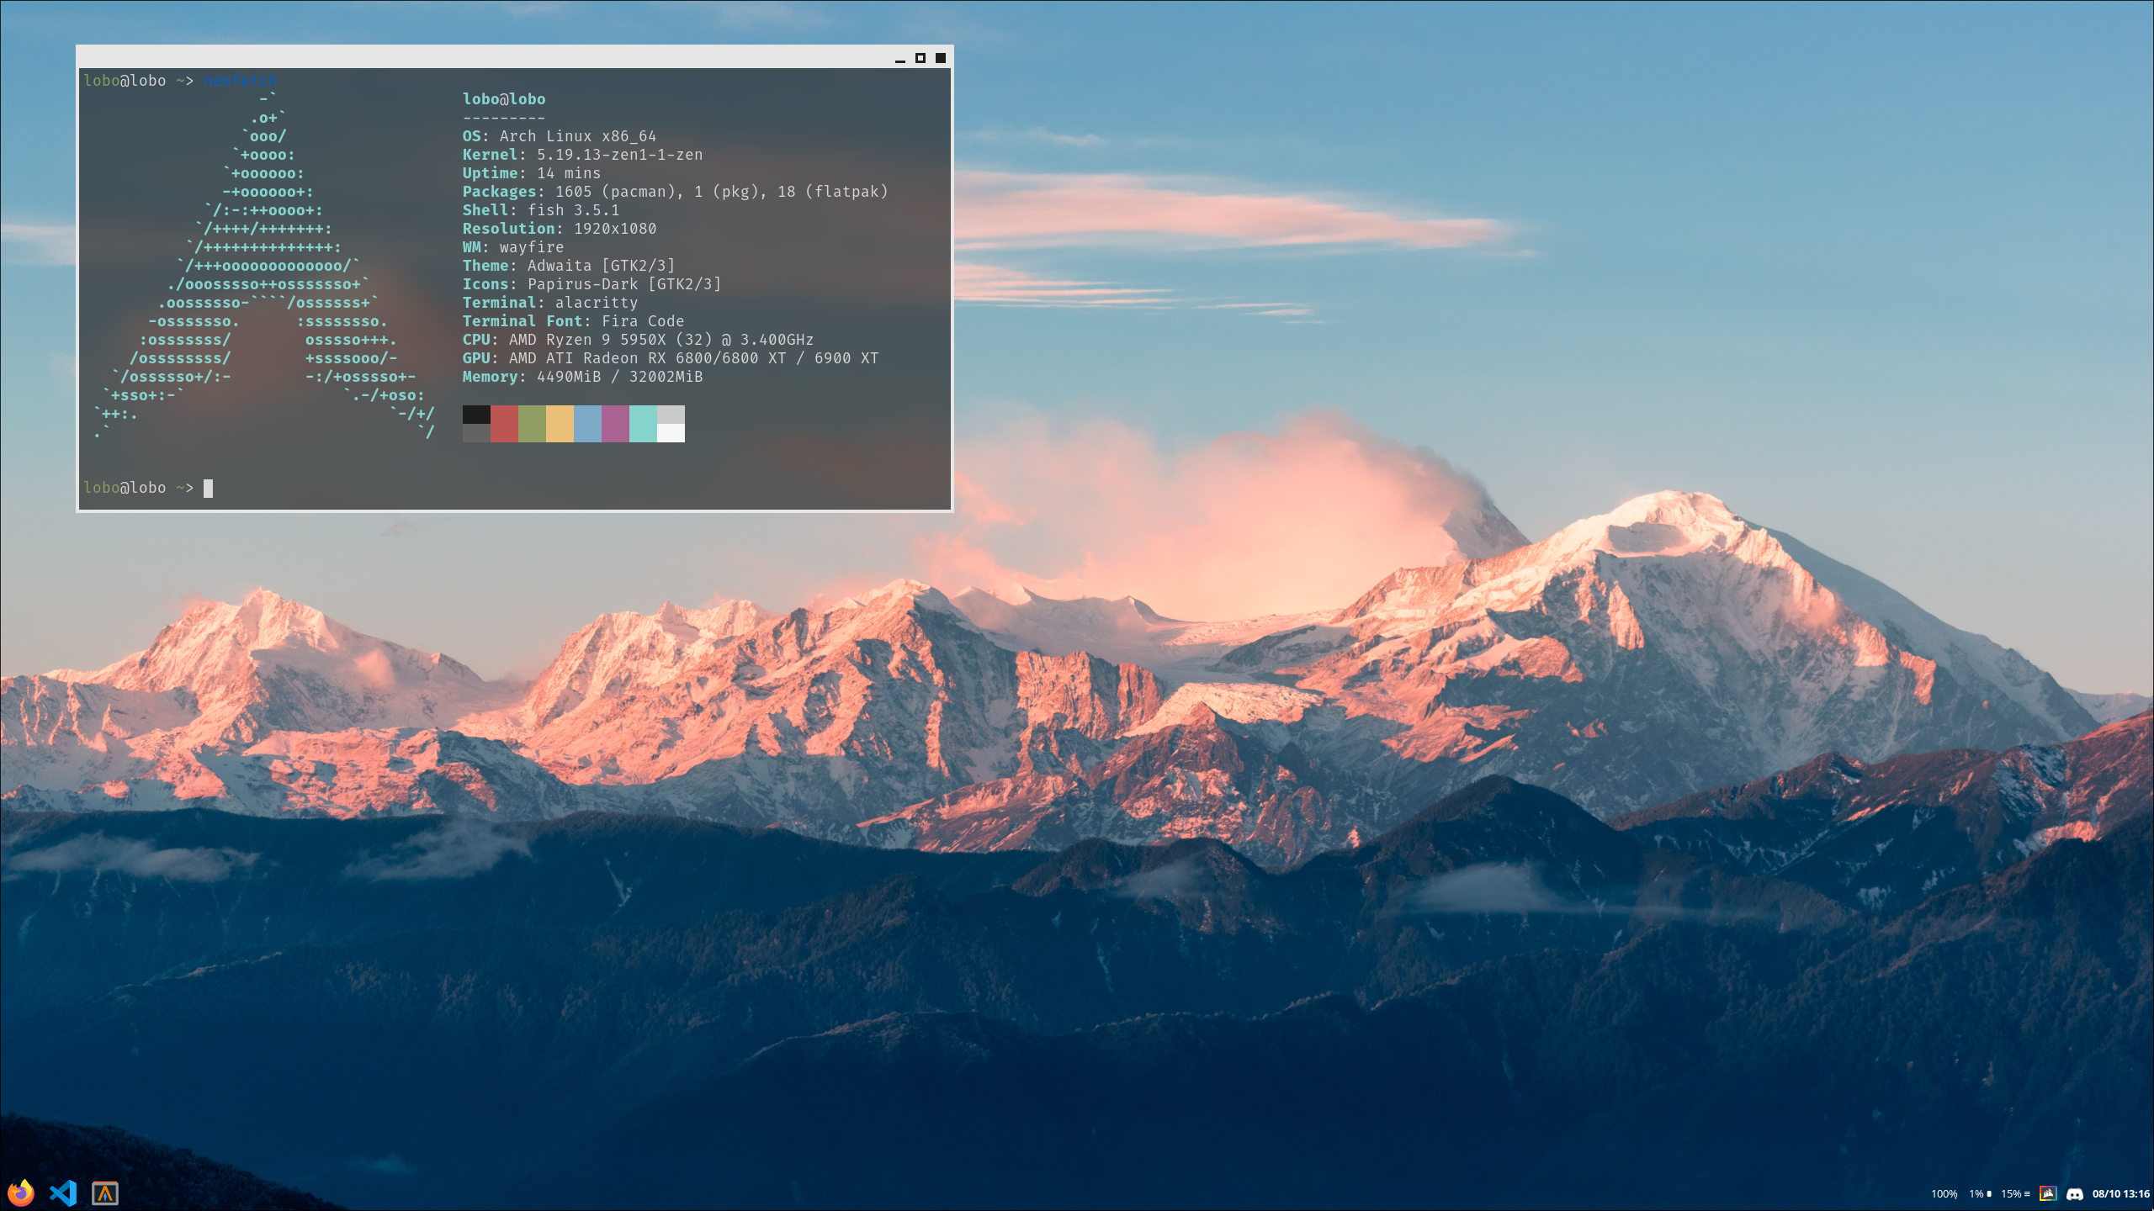The height and width of the screenshot is (1211, 2154).
Task: Click the Kernel 5.19.13-zen1-1-zen line
Action: point(582,155)
